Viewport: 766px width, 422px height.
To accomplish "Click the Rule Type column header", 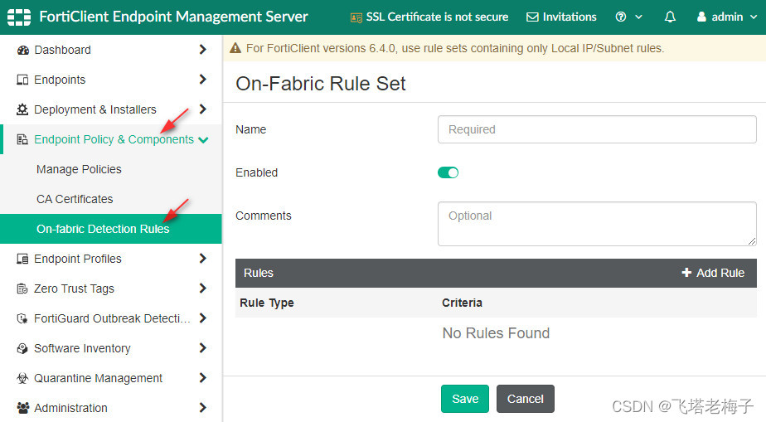I will click(267, 303).
